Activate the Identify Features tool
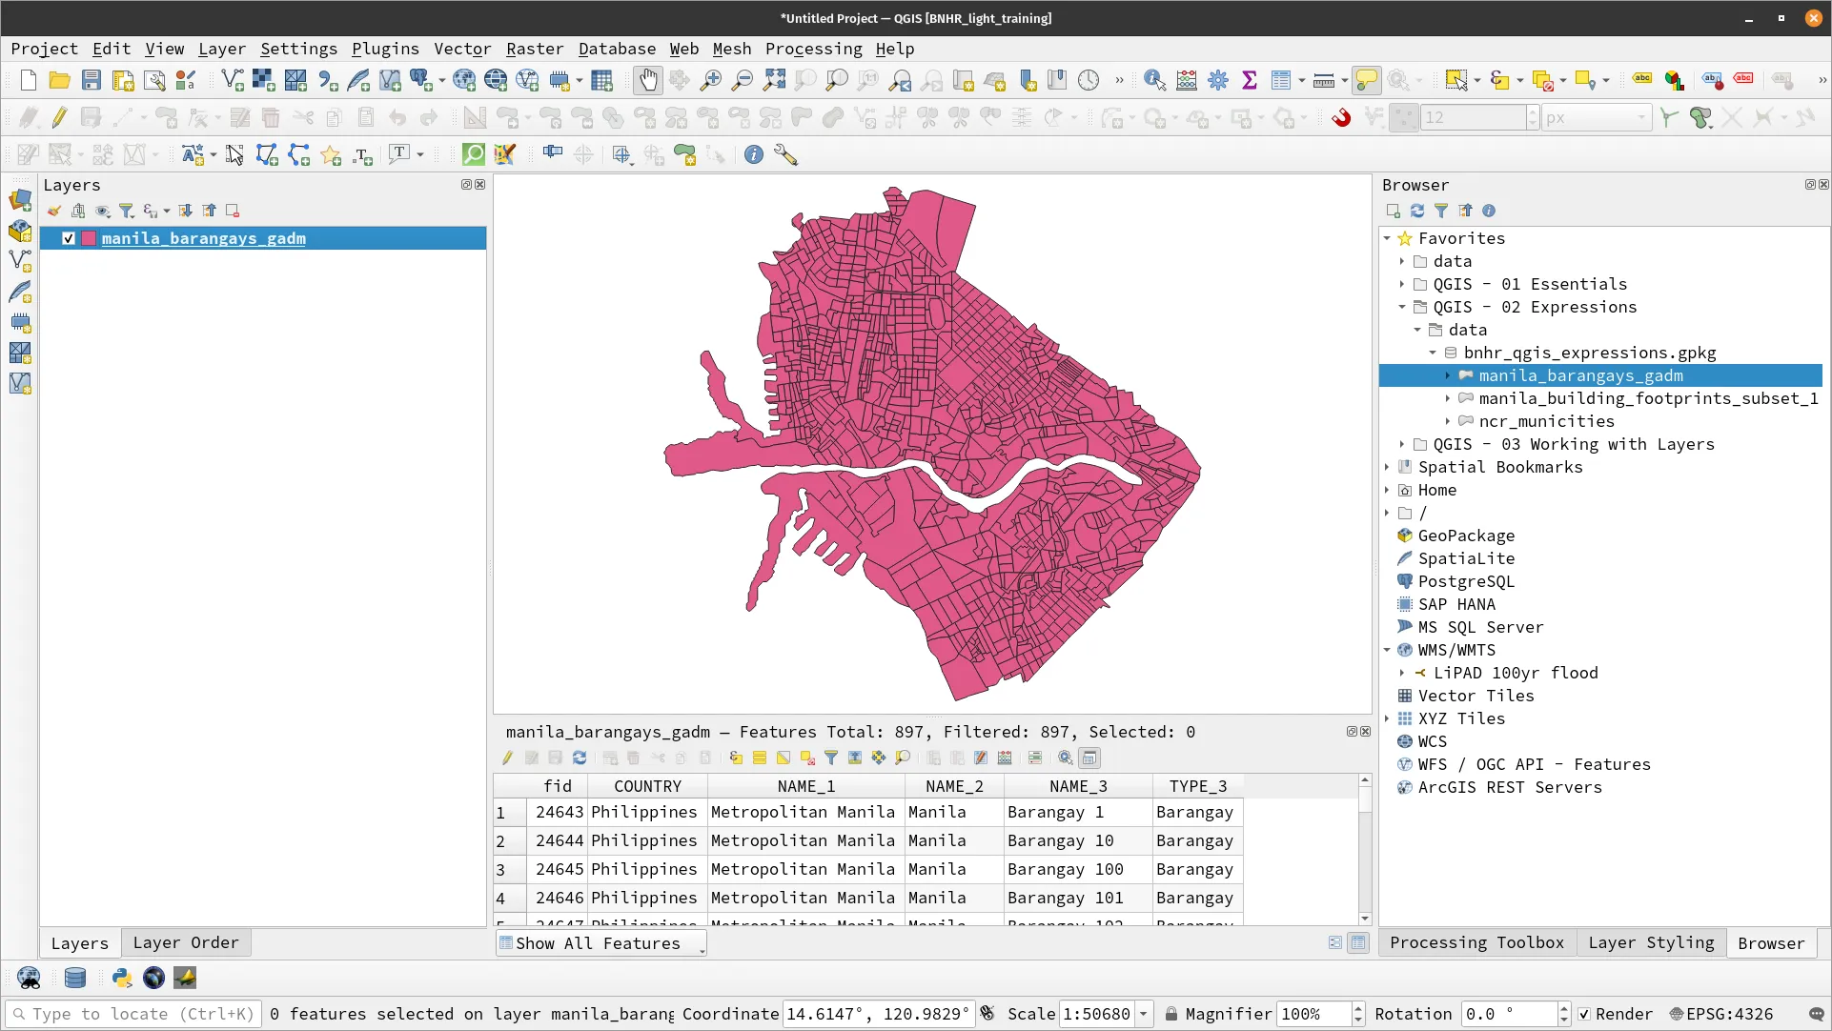Viewport: 1832px width, 1031px height. click(x=1154, y=80)
